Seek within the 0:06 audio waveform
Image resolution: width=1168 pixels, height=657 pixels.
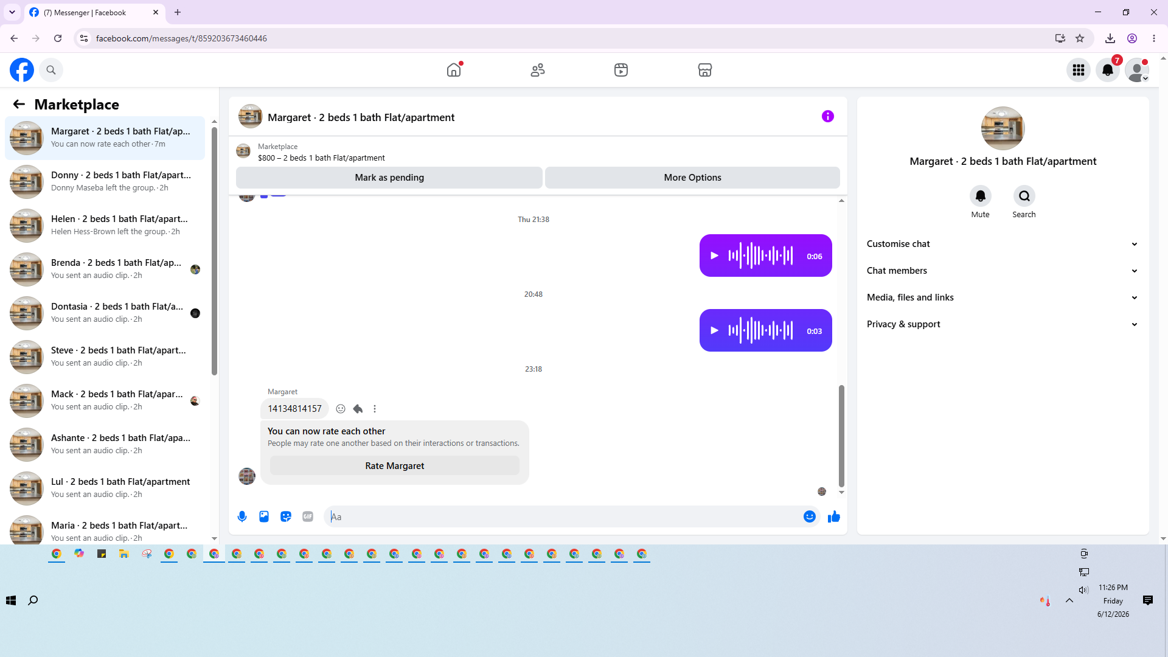click(761, 255)
